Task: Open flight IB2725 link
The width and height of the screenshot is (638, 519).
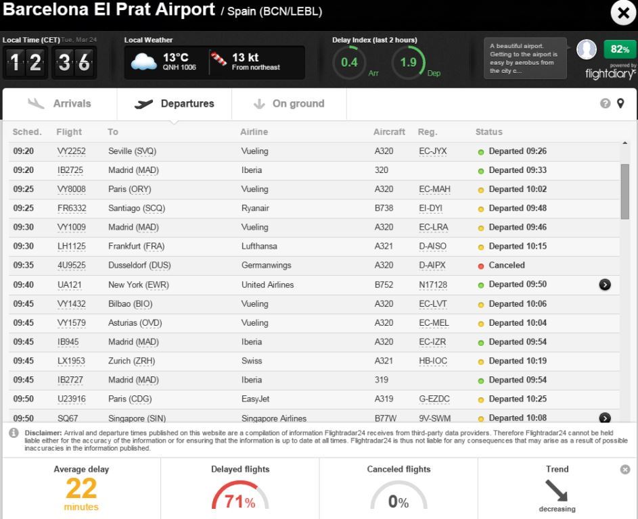Action: coord(70,170)
